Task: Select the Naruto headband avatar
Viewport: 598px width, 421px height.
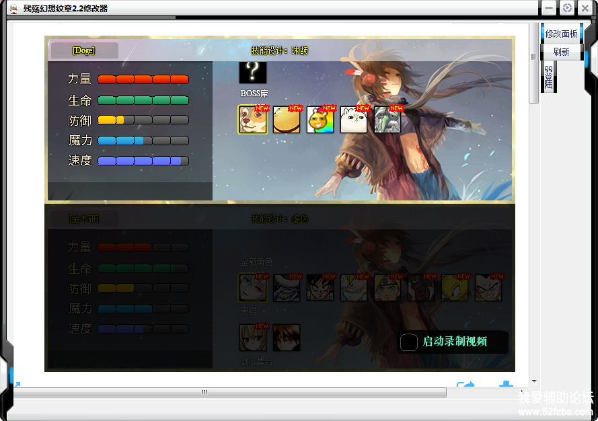Action: click(387, 288)
